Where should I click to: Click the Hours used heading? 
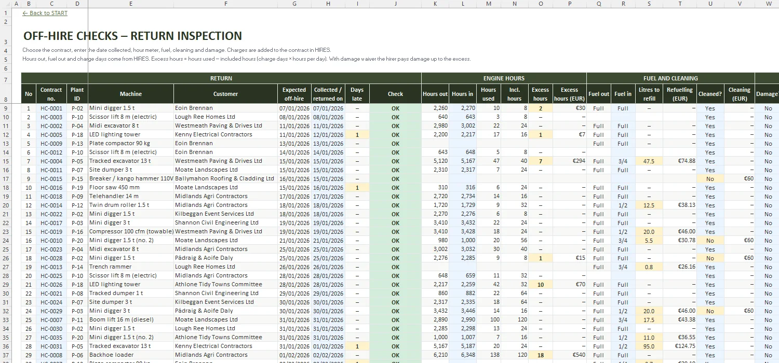click(x=489, y=94)
